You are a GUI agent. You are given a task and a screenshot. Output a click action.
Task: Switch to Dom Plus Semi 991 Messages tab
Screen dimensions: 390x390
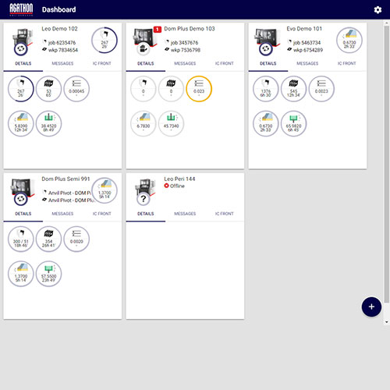tap(62, 214)
